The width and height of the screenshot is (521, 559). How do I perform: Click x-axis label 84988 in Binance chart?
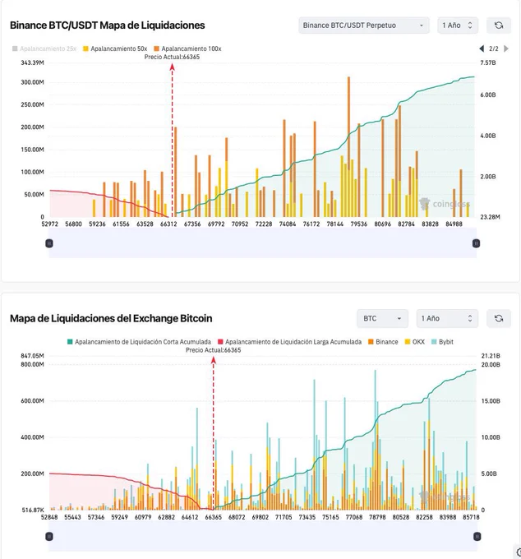[x=454, y=224]
